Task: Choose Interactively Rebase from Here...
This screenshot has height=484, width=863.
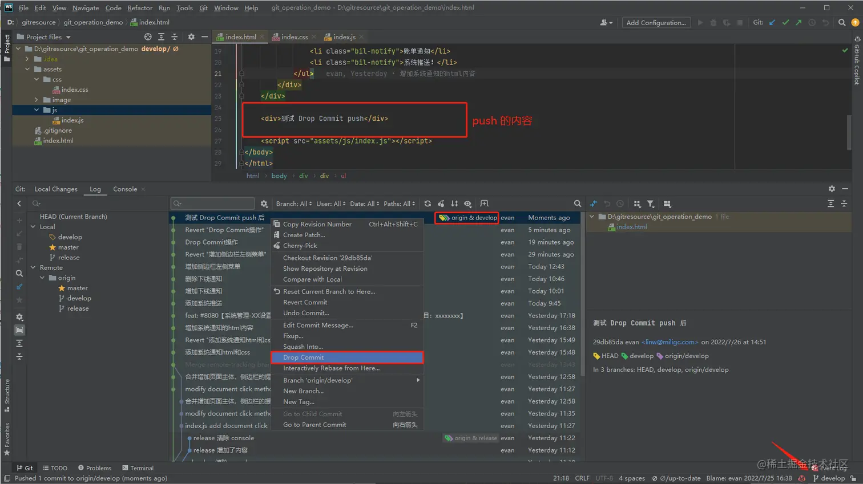Action: click(x=347, y=368)
